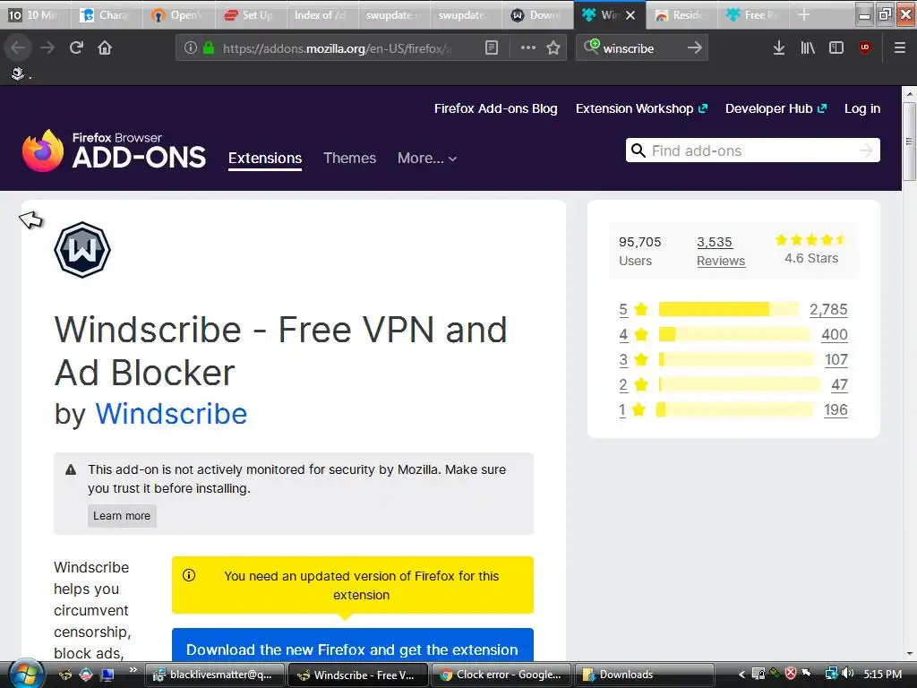The width and height of the screenshot is (917, 688).
Task: Switch to the Reside tab
Action: (x=681, y=14)
